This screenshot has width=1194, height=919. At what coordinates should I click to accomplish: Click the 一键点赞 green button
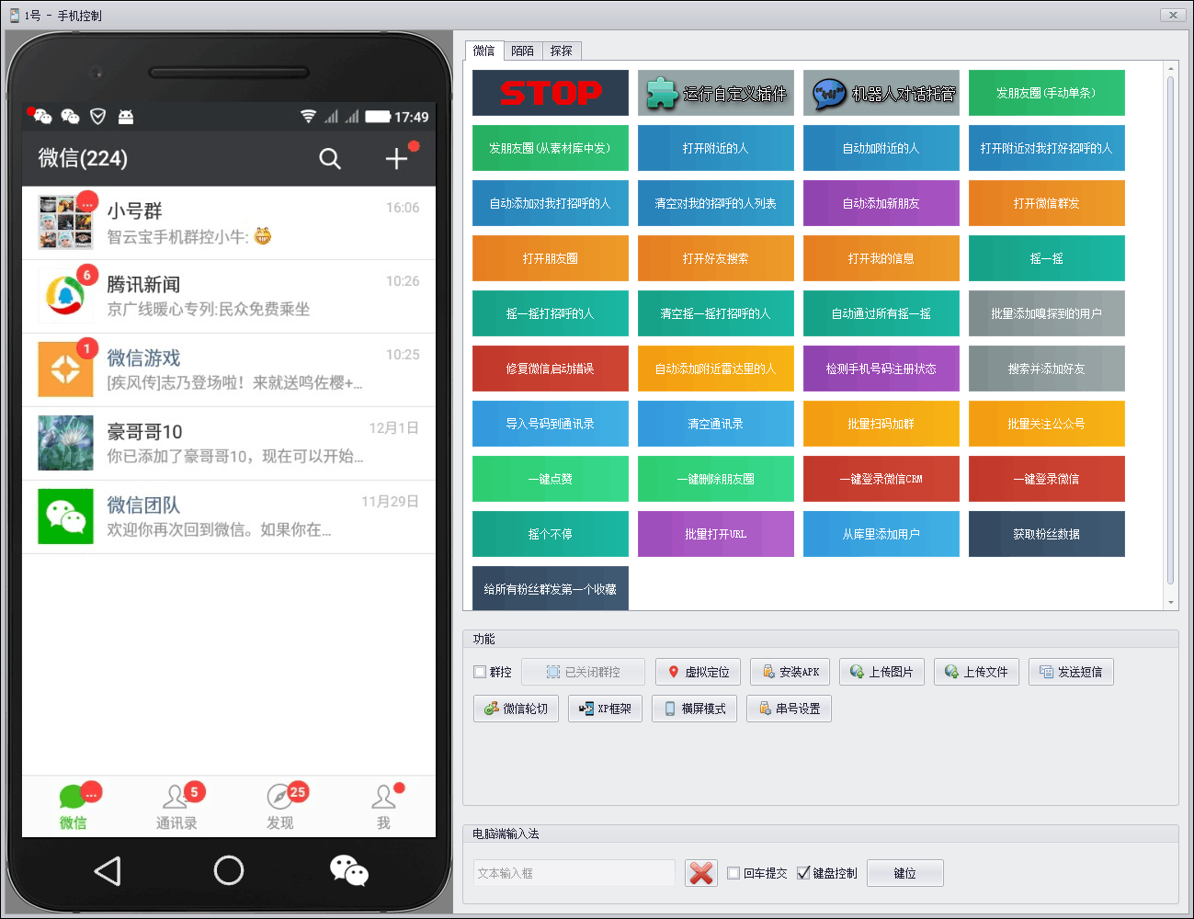(551, 479)
